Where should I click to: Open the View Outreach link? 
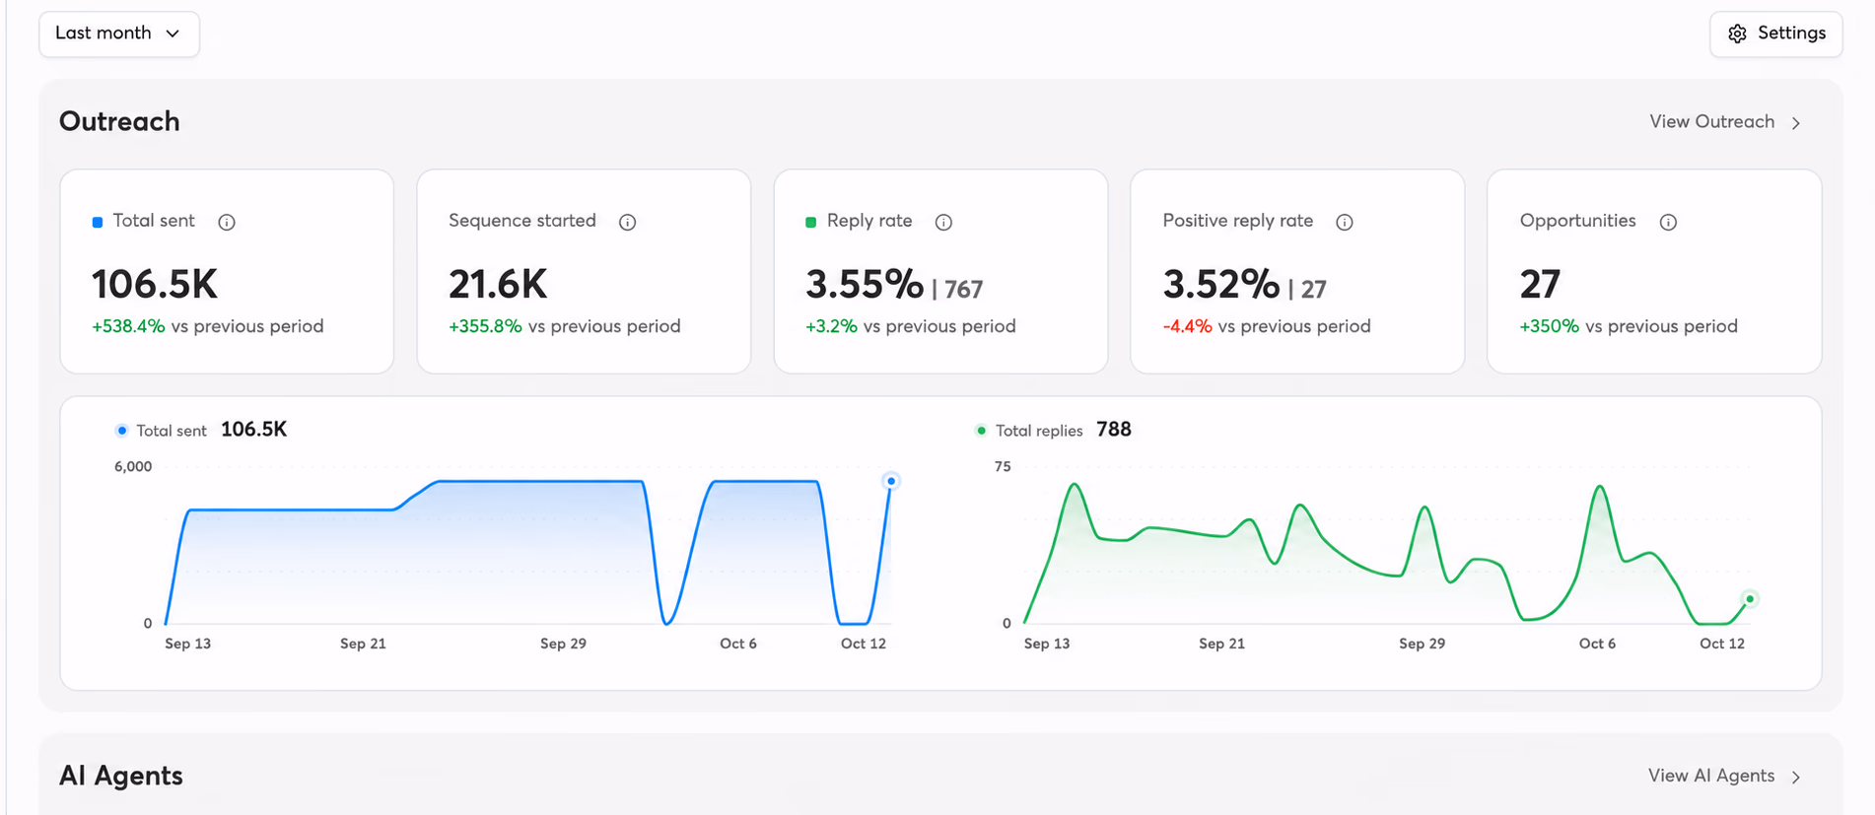pyautogui.click(x=1726, y=122)
